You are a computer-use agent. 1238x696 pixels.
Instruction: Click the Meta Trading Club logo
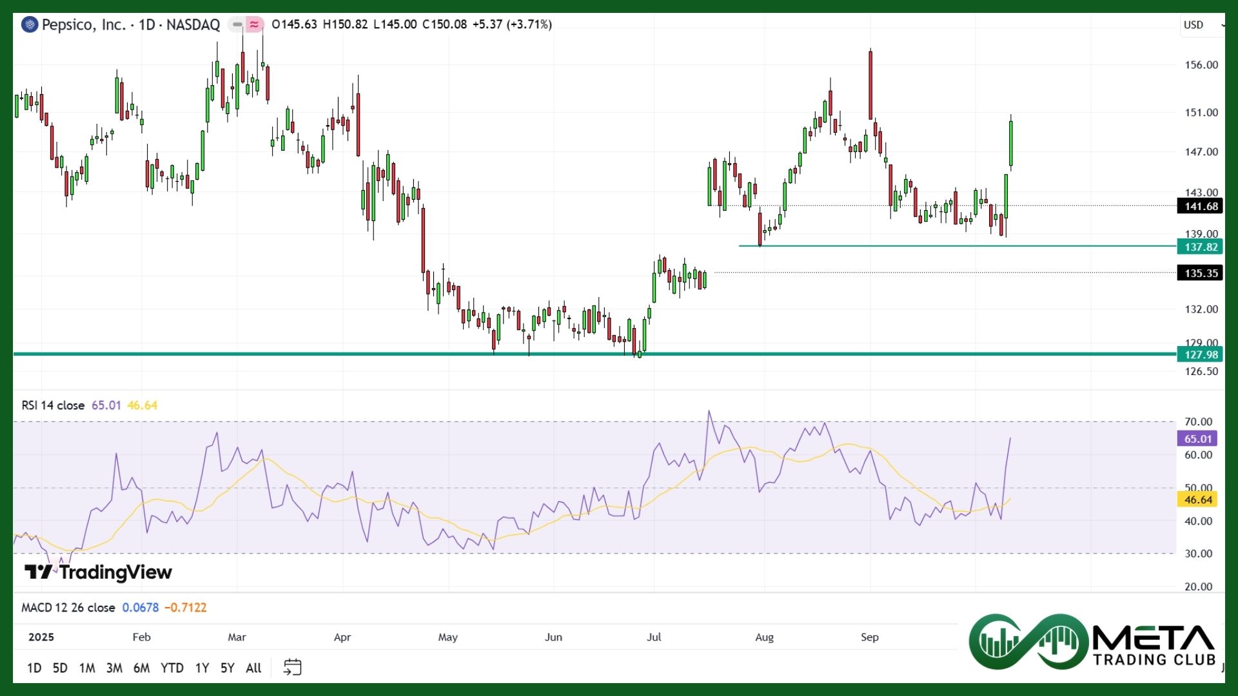click(1092, 642)
